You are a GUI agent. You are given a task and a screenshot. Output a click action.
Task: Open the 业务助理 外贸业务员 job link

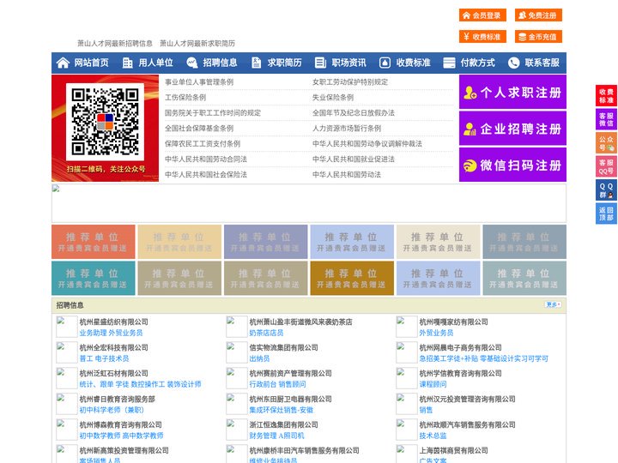click(x=111, y=333)
